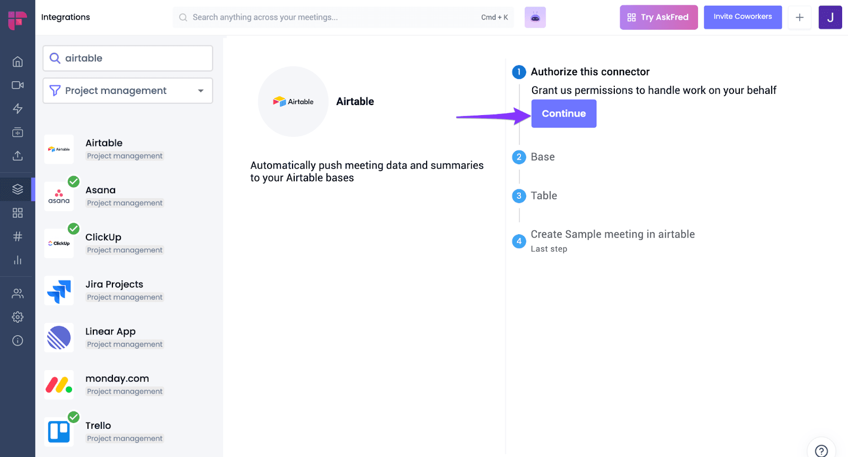Click the monday.com logo icon

point(59,385)
